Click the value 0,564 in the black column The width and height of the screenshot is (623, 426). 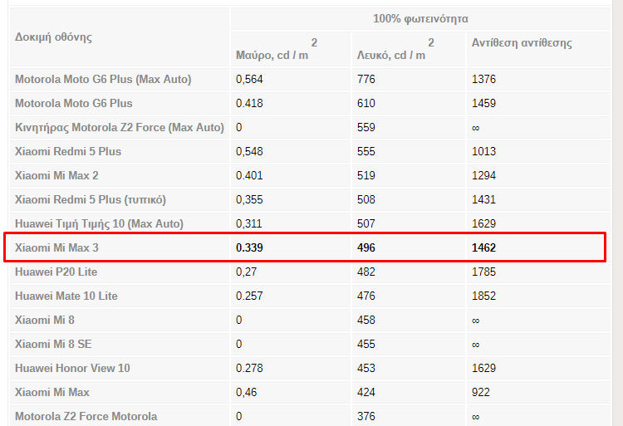pos(249,80)
